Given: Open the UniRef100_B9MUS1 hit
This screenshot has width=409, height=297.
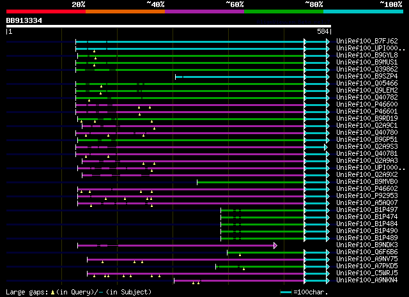Looking at the screenshot, I should tap(367, 62).
